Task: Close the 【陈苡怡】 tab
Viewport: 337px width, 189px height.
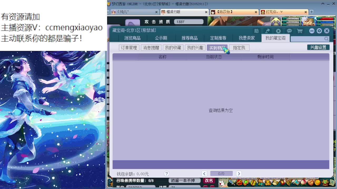Action: click(256, 12)
